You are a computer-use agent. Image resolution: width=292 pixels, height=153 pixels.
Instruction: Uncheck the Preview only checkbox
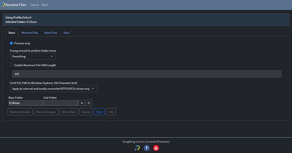11,43
